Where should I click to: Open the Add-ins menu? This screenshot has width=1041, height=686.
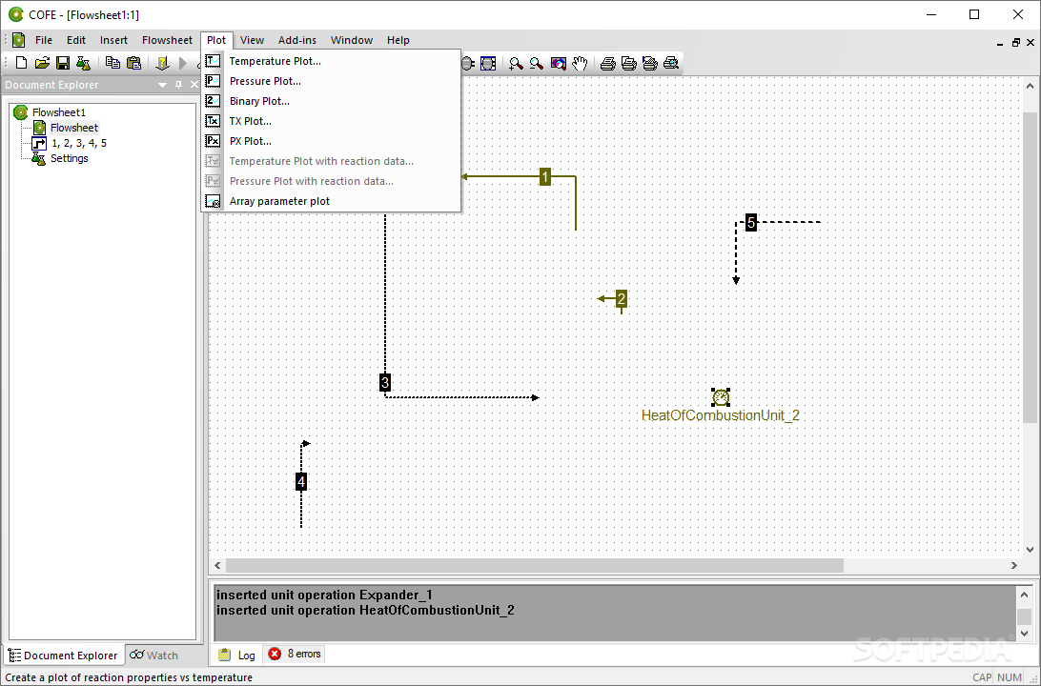pyautogui.click(x=297, y=40)
